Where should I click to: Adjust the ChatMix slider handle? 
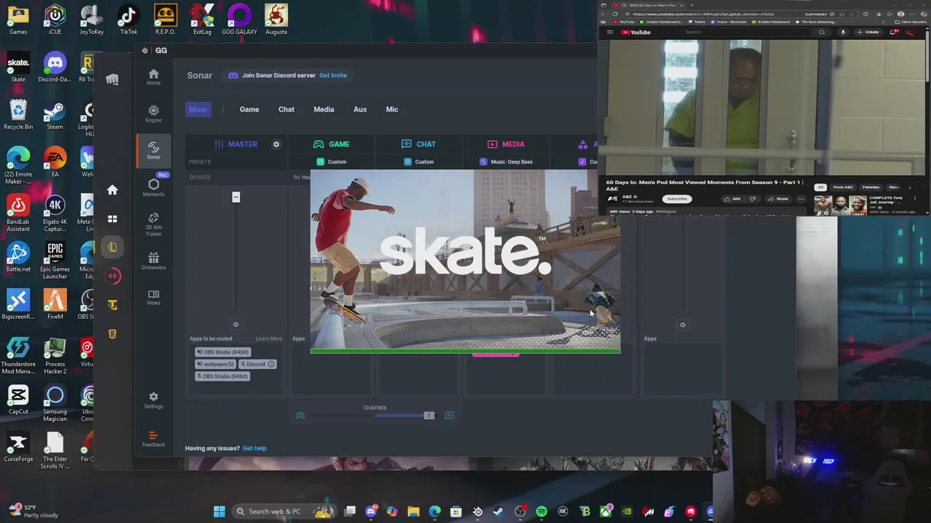pyautogui.click(x=428, y=415)
